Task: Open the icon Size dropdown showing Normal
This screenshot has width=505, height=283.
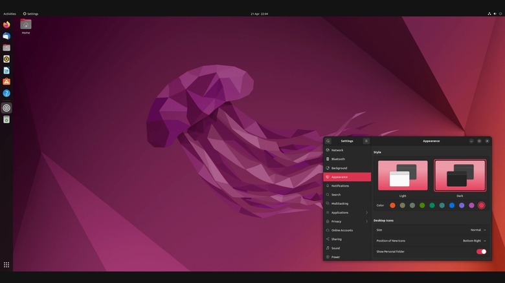Action: coord(478,230)
